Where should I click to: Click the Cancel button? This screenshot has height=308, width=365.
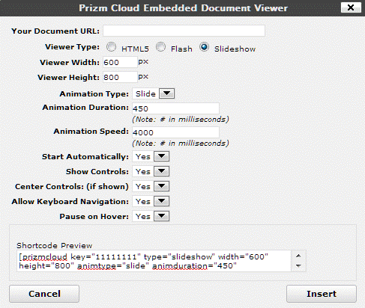point(44,294)
